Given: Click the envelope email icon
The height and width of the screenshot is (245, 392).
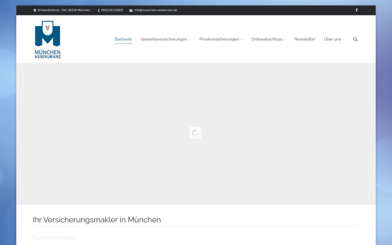Looking at the screenshot, I should tap(131, 10).
